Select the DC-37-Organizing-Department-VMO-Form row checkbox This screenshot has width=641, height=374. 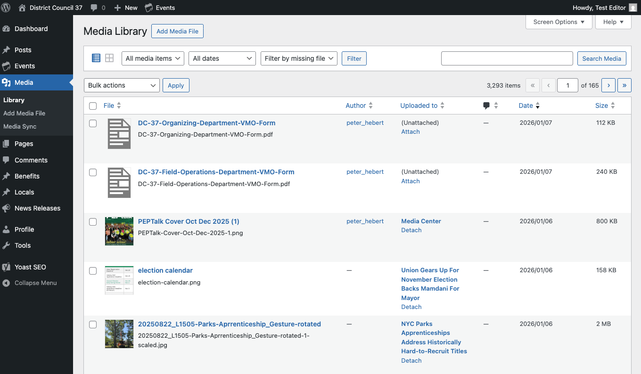tap(93, 123)
